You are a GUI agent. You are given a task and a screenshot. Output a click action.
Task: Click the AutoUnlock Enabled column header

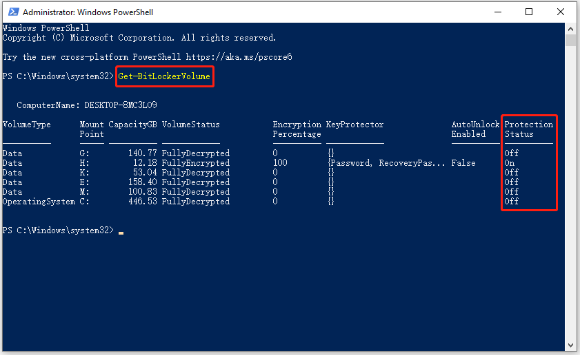pyautogui.click(x=475, y=129)
